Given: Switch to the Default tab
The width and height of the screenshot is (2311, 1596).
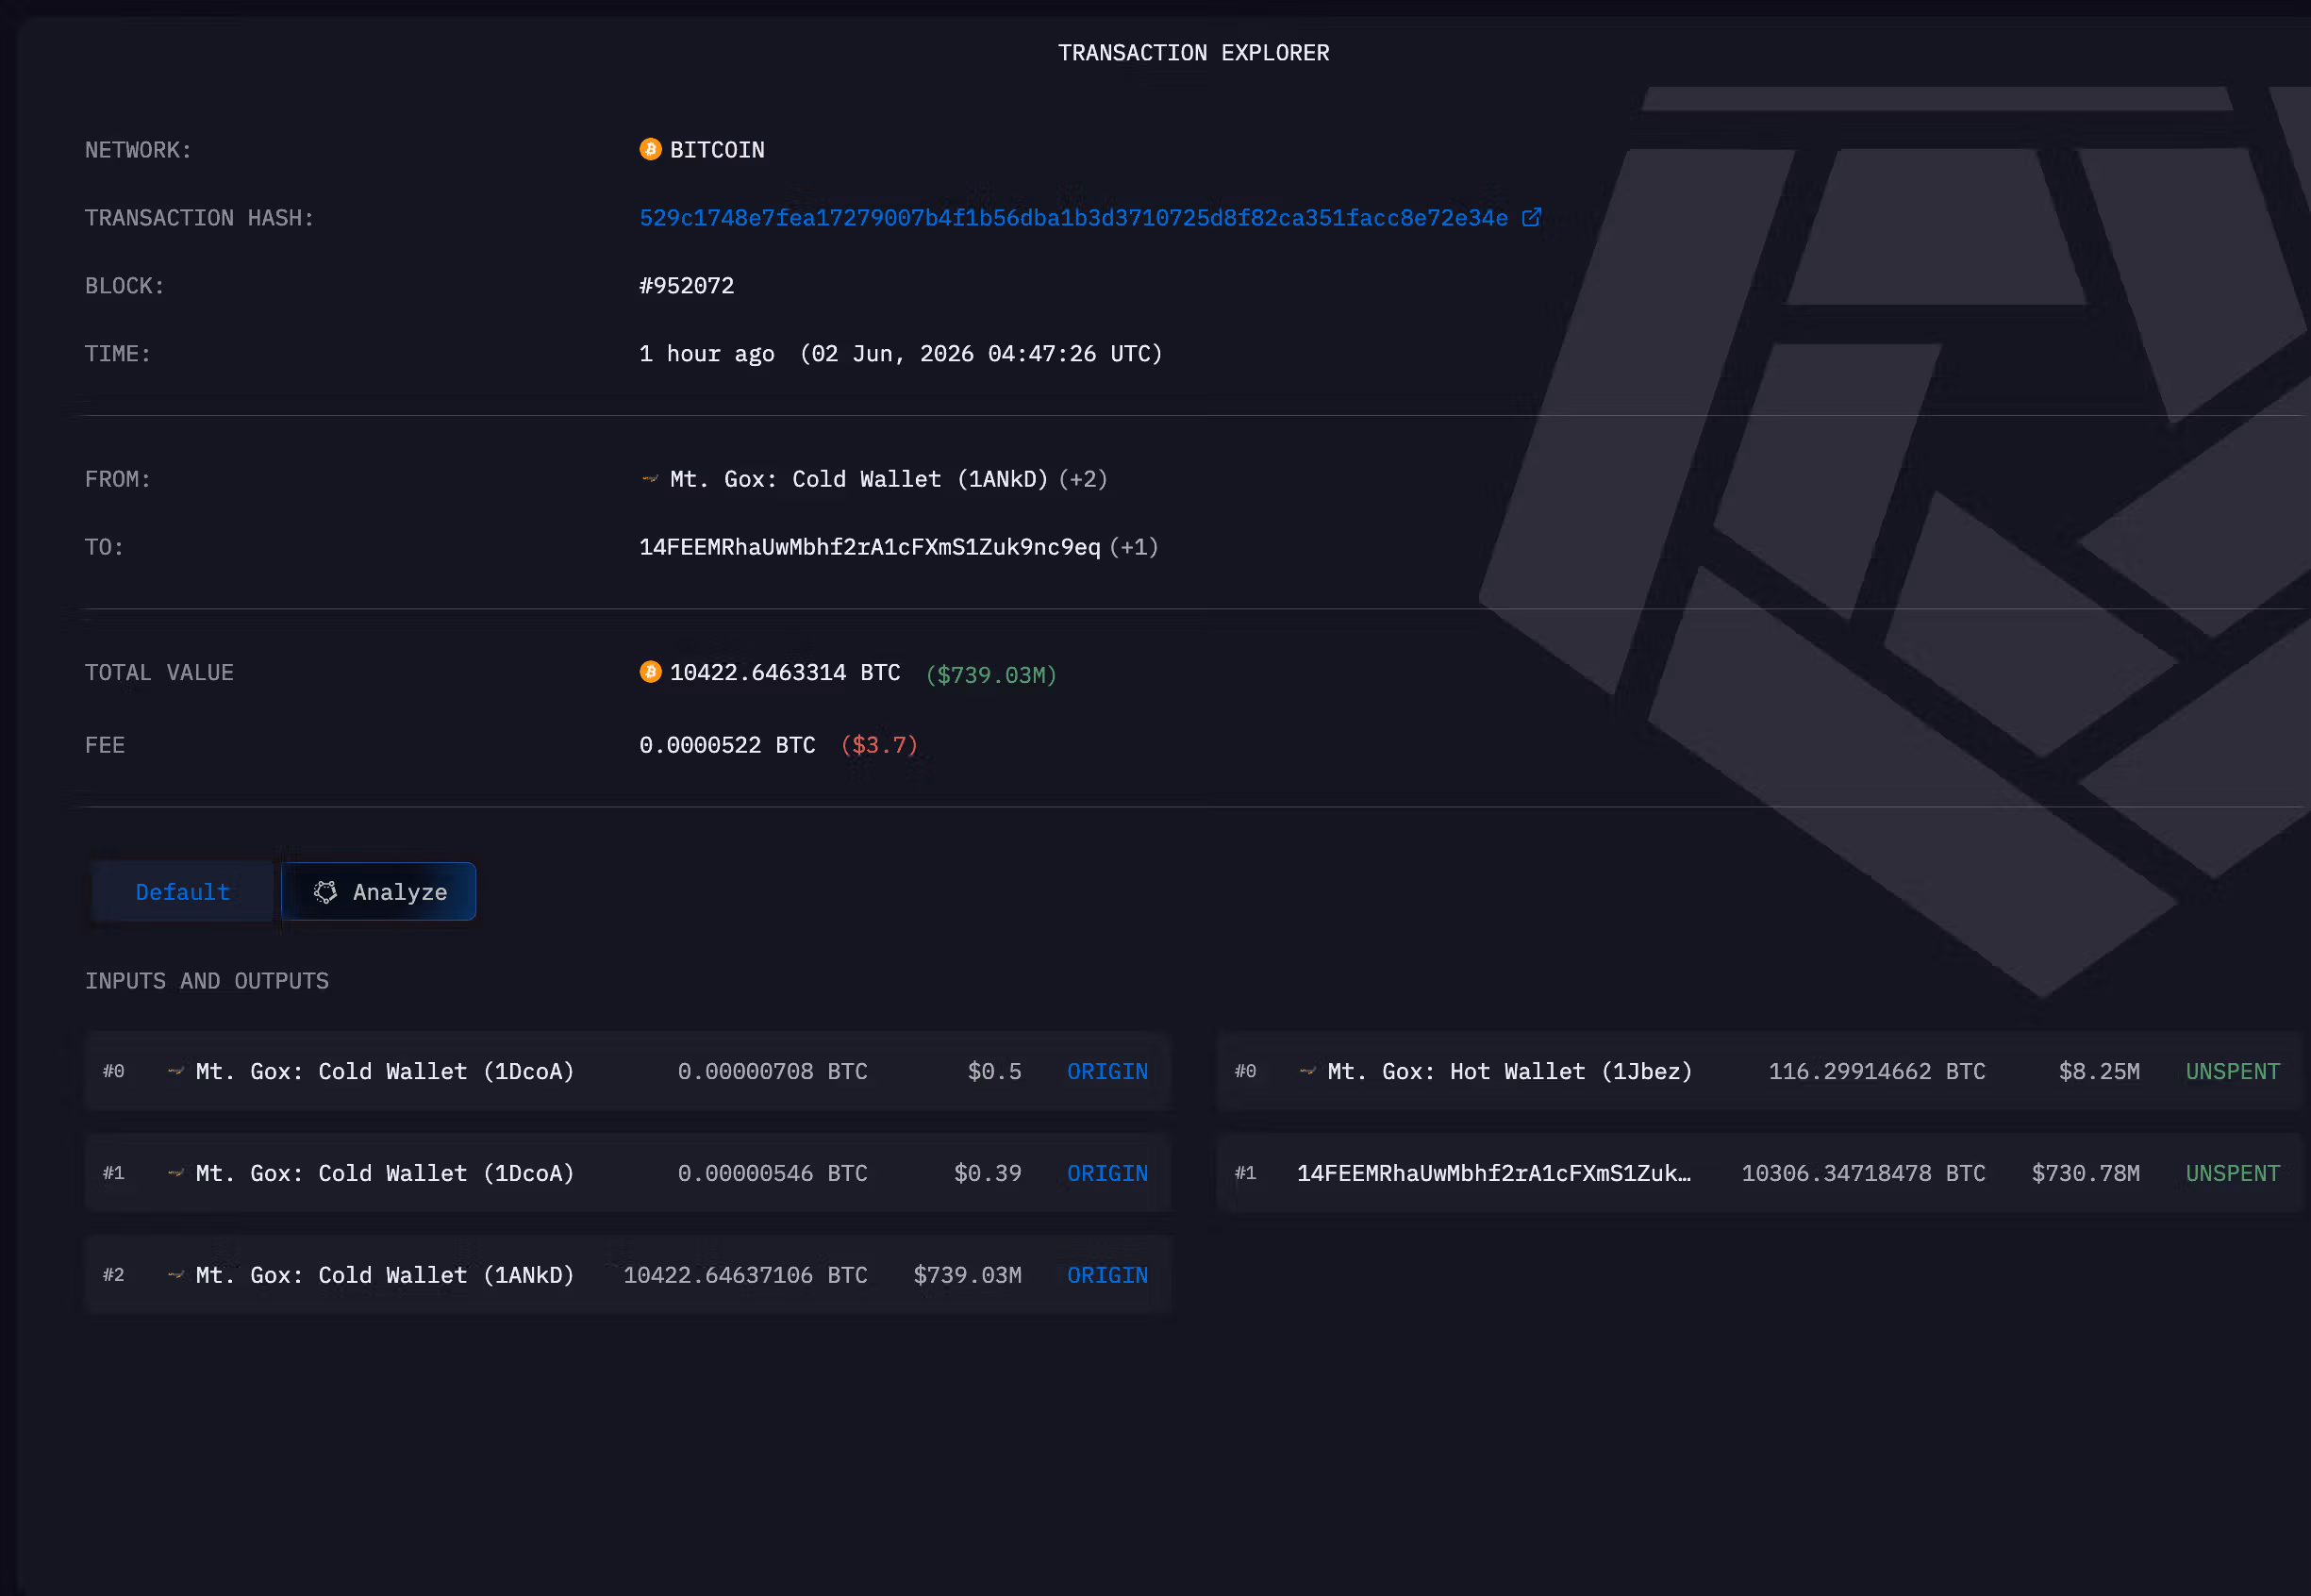Looking at the screenshot, I should point(182,892).
